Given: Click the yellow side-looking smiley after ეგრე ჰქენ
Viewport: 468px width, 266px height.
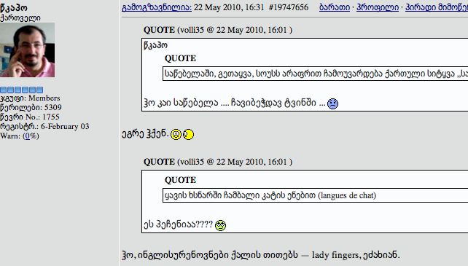Looking at the screenshot, I should (x=188, y=134).
